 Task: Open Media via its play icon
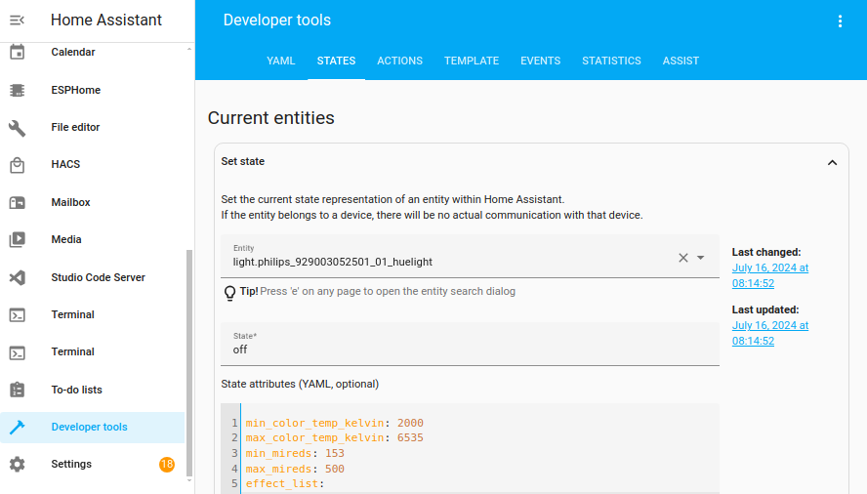[17, 240]
